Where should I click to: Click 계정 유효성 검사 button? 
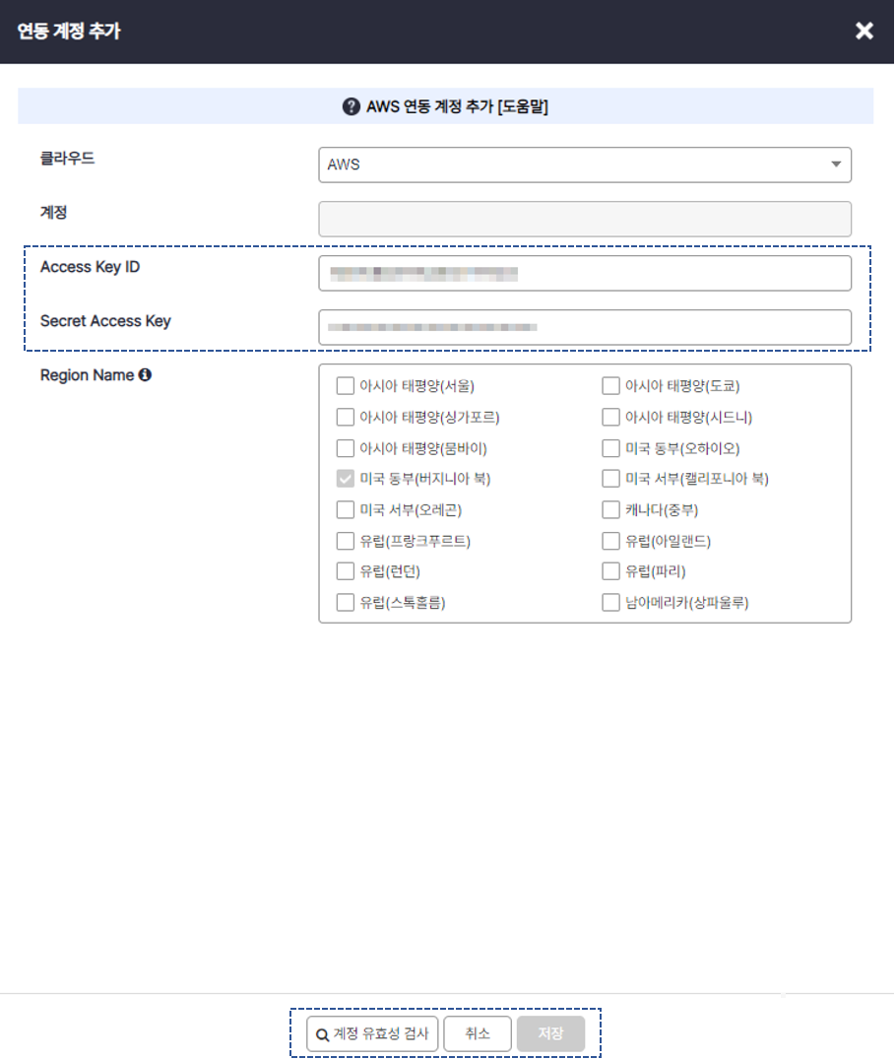pos(372,1033)
